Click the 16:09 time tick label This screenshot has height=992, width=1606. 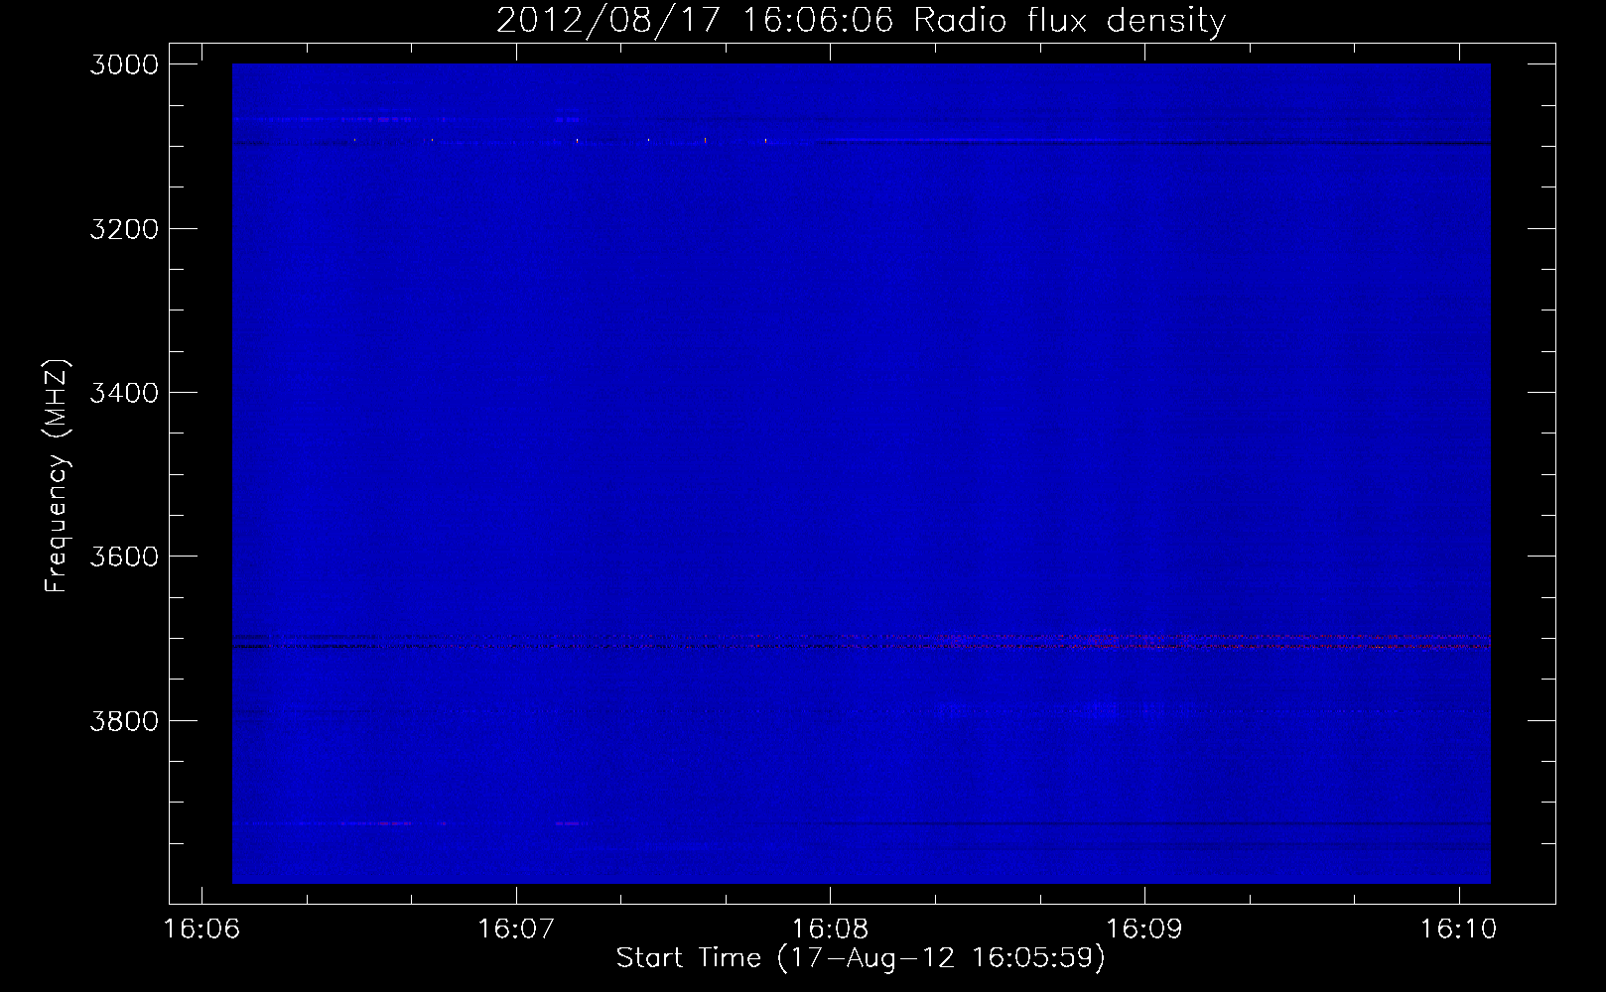pos(1144,930)
